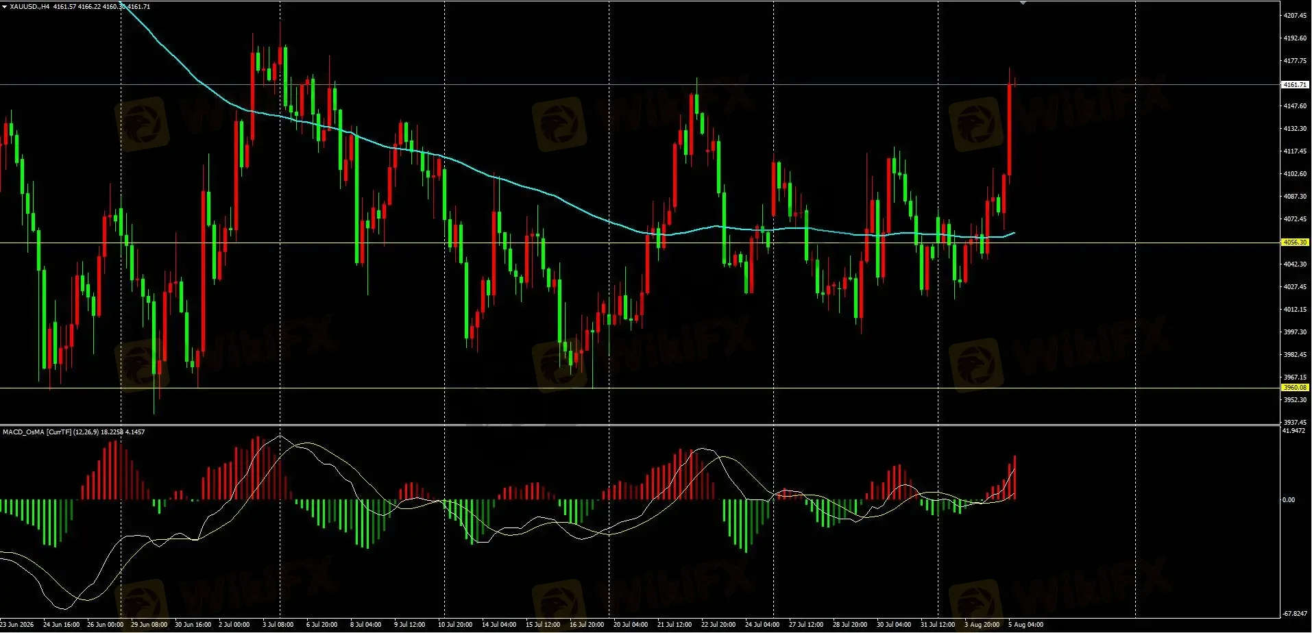Click price scale value 3997.30
This screenshot has height=633, width=1312.
point(1295,332)
